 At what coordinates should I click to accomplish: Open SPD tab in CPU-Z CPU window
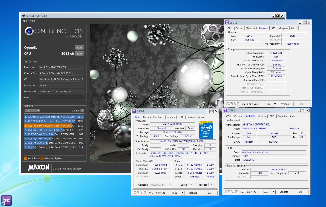pyautogui.click(x=181, y=117)
